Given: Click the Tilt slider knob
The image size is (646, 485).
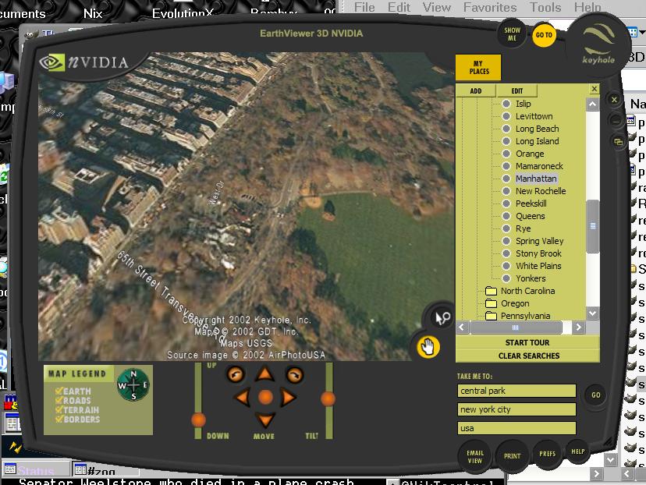Looking at the screenshot, I should [x=328, y=399].
